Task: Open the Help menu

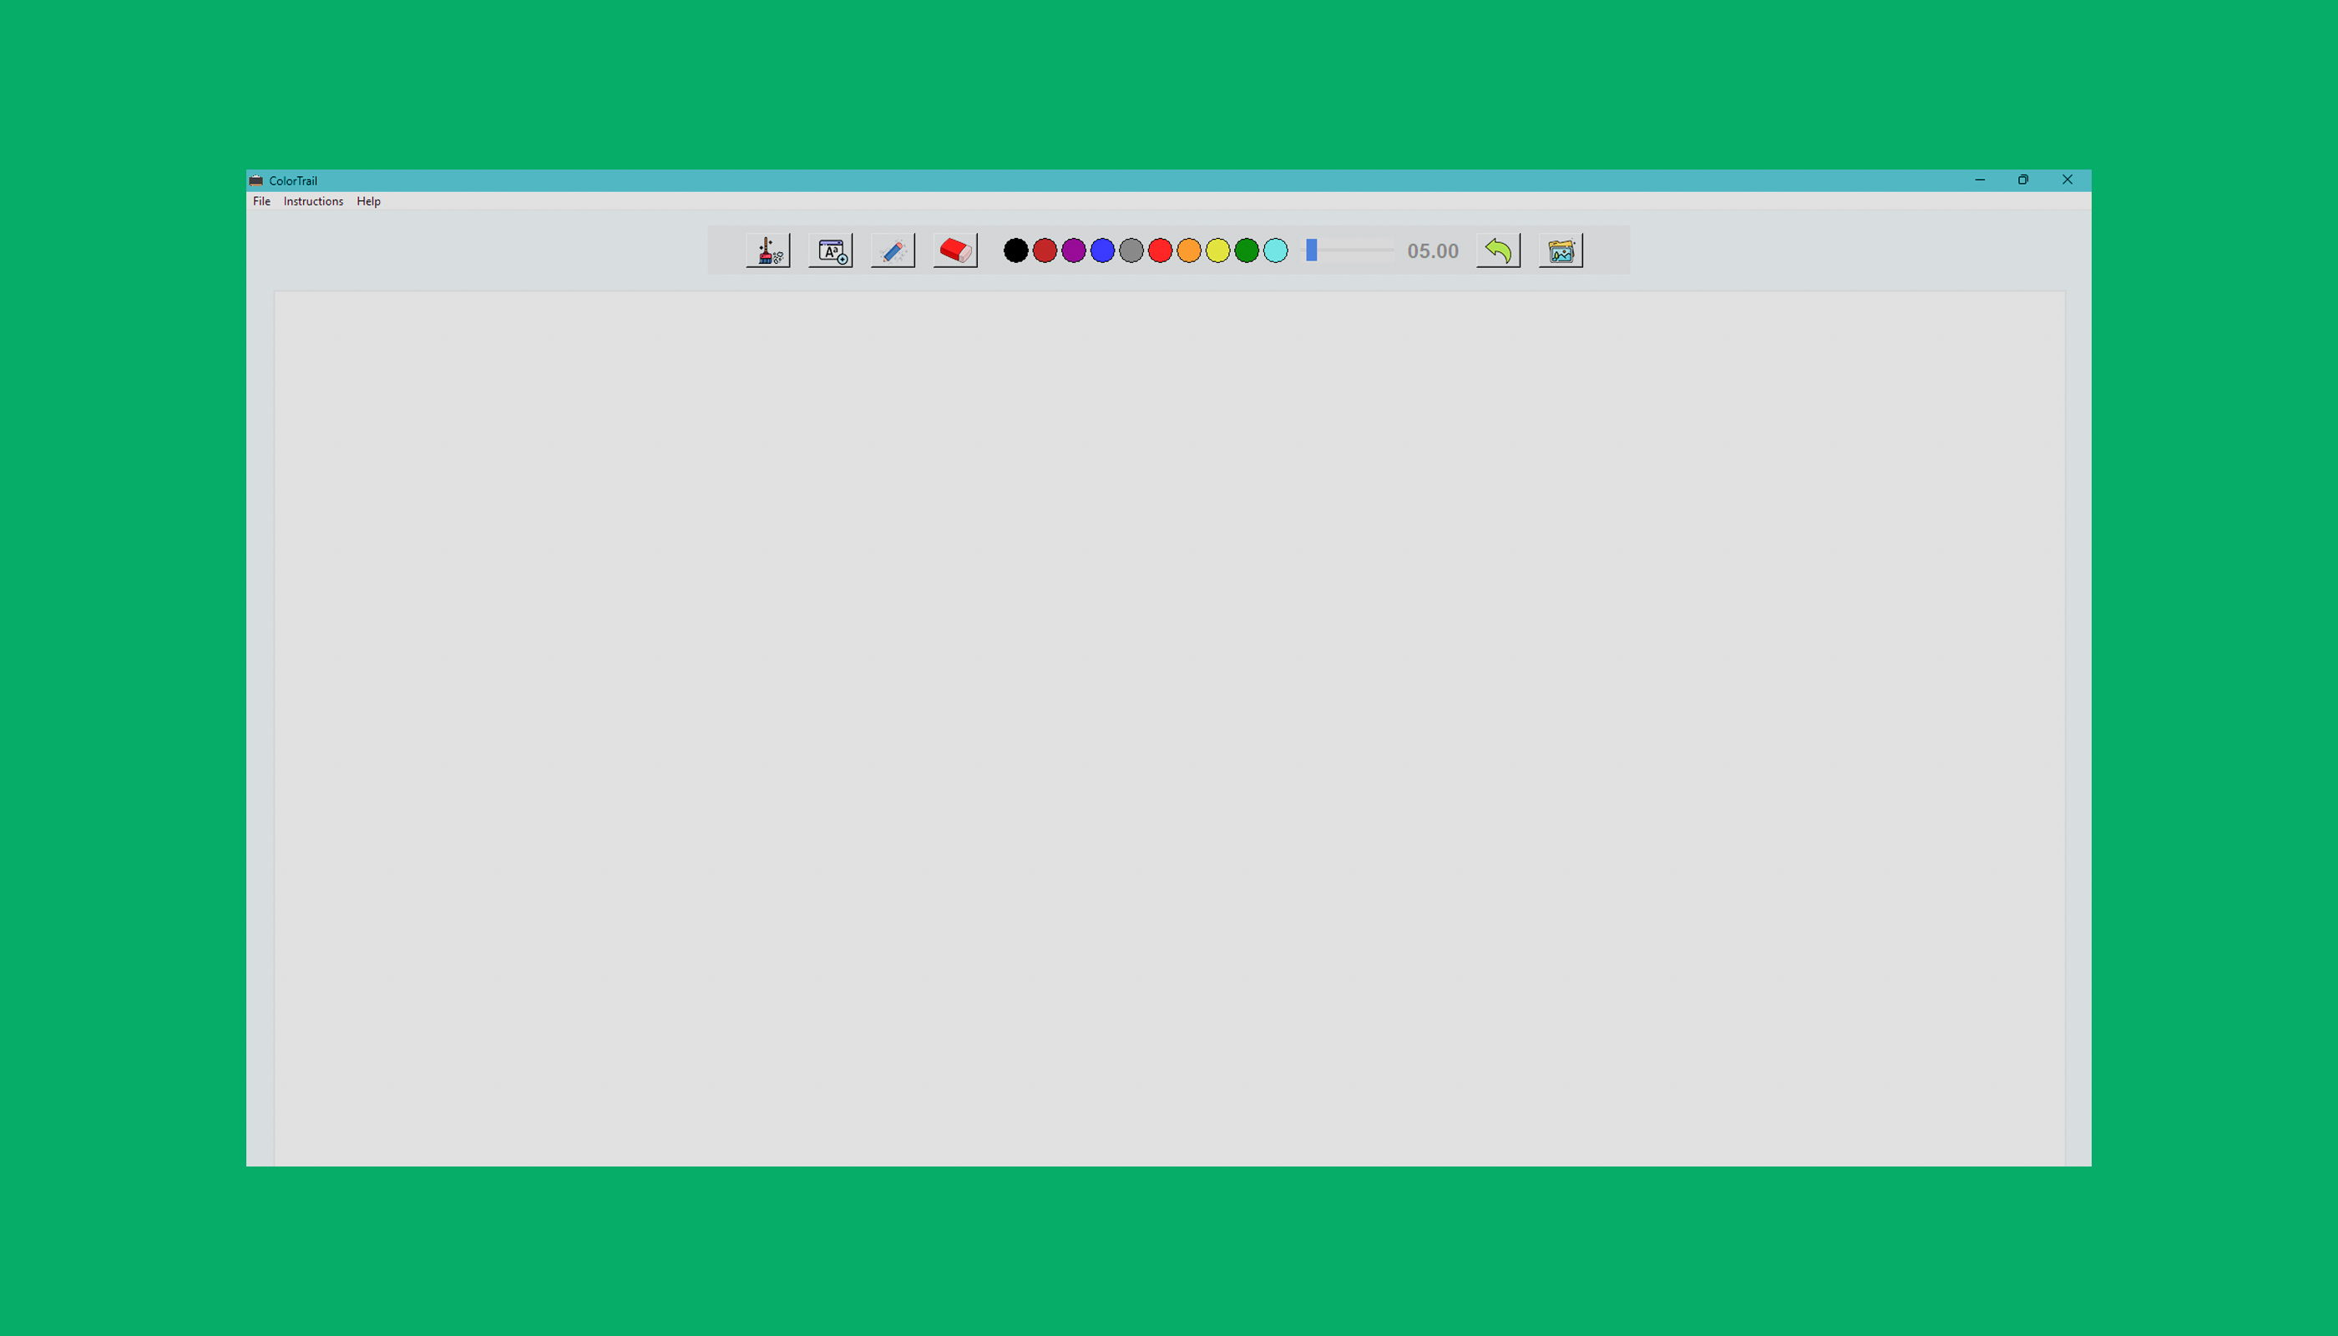Action: tap(369, 202)
